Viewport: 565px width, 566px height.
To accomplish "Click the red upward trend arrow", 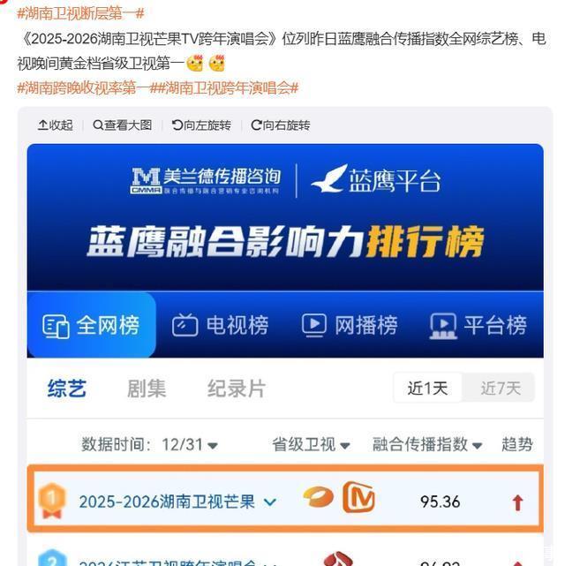I will 517,502.
